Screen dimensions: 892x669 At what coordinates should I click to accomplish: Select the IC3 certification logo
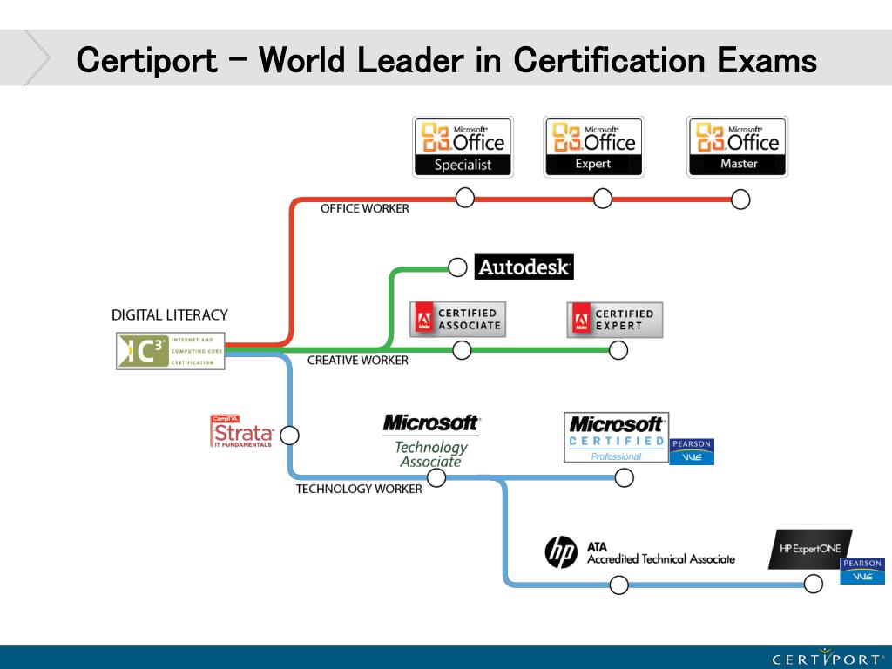(171, 351)
